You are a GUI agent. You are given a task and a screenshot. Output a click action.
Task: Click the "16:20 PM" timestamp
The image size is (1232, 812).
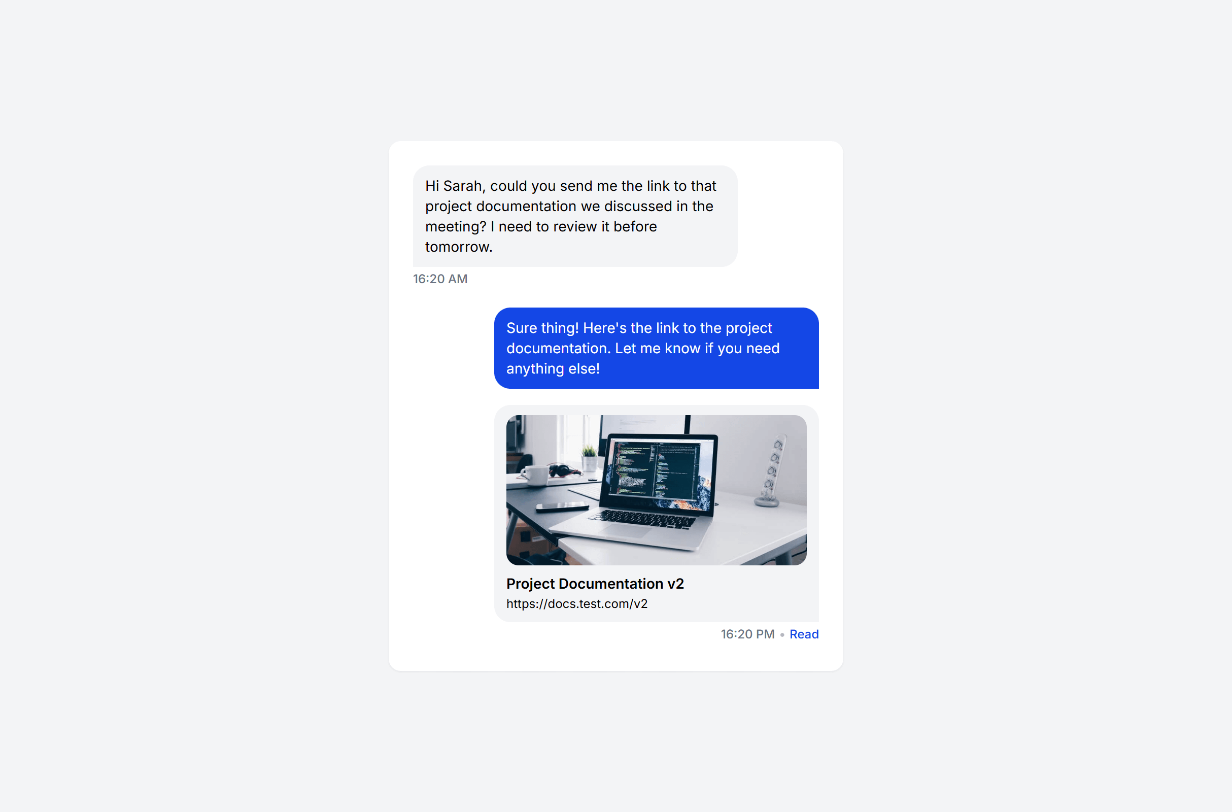[747, 634]
